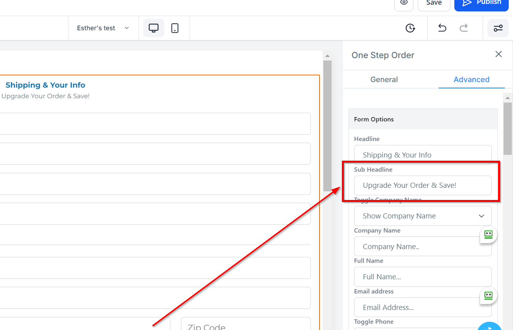This screenshot has height=330, width=513.
Task: Click the settings panel scroll up arrow
Action: [507, 97]
